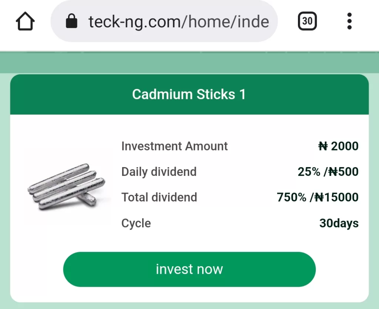Tap the browser home icon
Screen dimensions: 379x309
(x=25, y=21)
